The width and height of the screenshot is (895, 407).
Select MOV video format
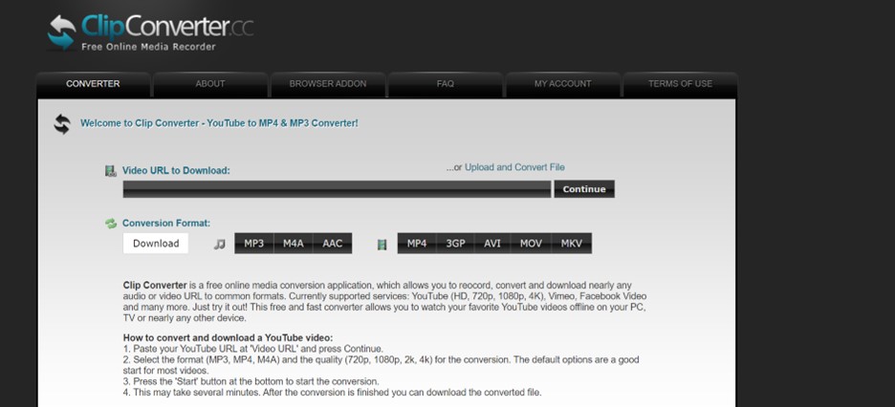pos(531,244)
